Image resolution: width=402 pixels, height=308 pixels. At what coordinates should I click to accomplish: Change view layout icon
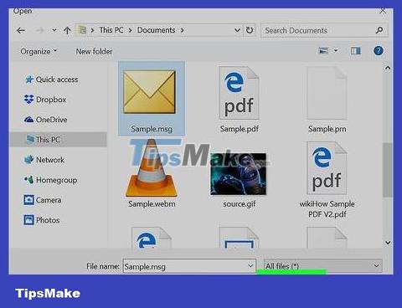click(323, 51)
